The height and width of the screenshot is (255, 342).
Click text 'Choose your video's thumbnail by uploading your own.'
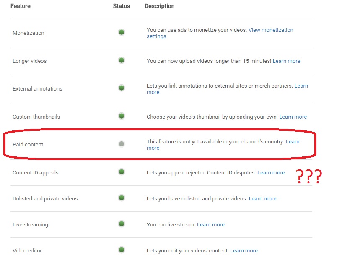coord(212,117)
